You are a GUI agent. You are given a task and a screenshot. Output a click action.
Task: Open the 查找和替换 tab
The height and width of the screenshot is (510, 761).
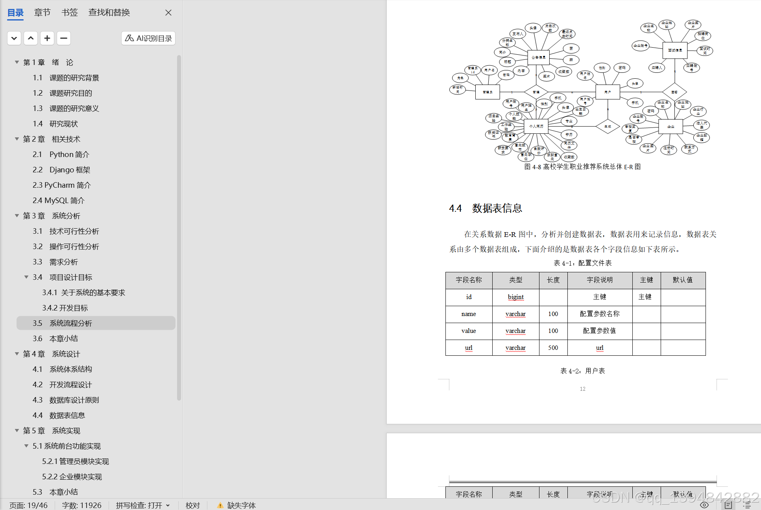[109, 13]
